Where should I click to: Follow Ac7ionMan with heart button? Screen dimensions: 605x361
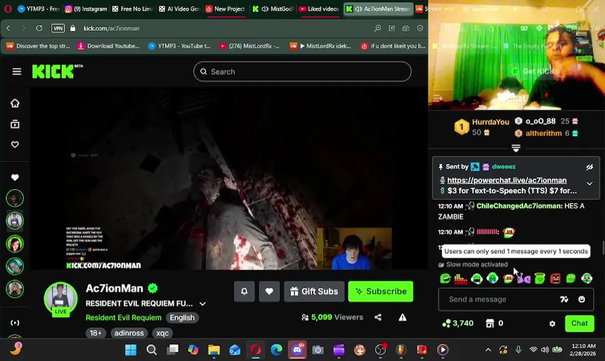click(269, 291)
